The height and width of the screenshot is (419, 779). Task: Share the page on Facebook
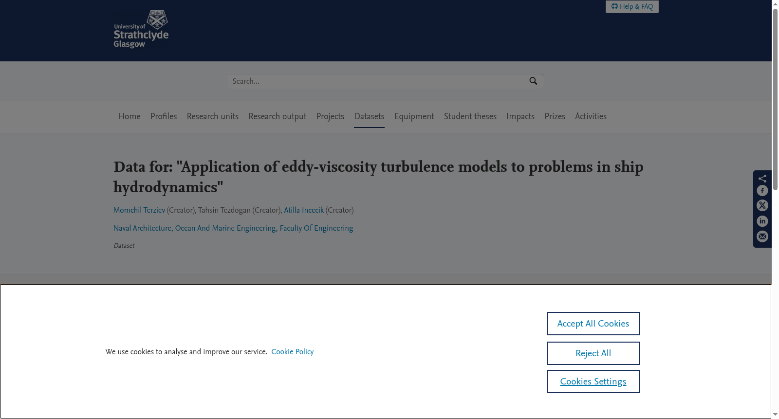tap(762, 191)
